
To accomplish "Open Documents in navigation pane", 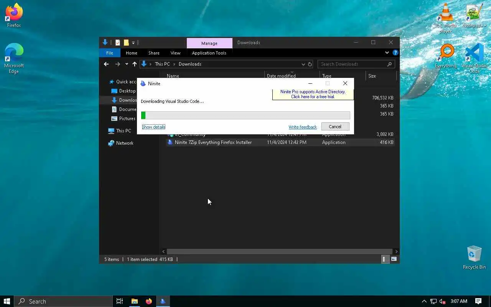I will point(124,109).
